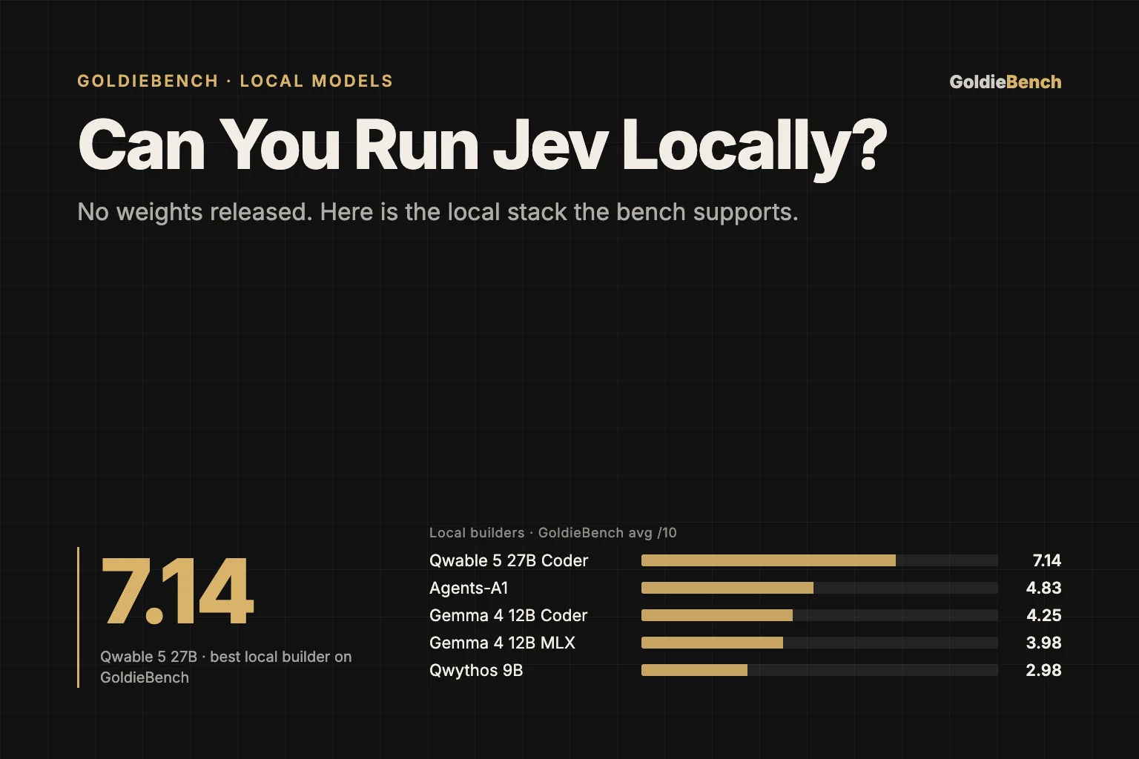Select the 'Gemma 4 12B Coder' row label
The height and width of the screenshot is (759, 1139).
click(509, 615)
